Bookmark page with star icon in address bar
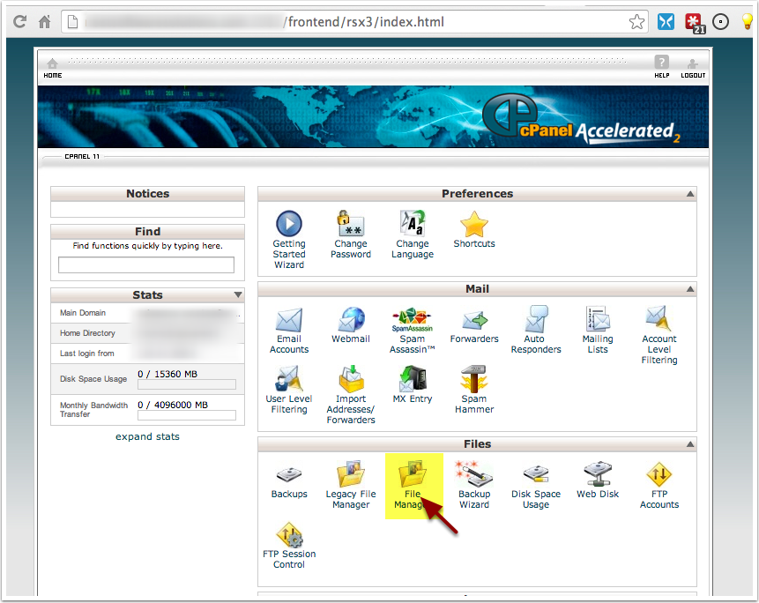759x603 pixels. 636,22
